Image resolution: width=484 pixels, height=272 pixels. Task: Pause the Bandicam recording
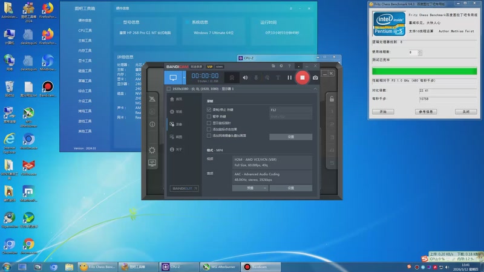(x=289, y=77)
